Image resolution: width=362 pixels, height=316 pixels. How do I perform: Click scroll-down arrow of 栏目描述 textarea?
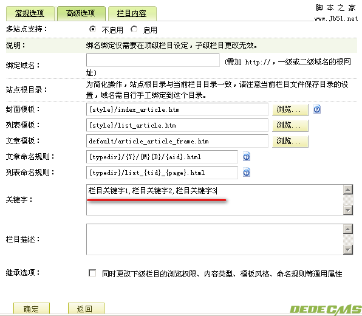point(348,250)
